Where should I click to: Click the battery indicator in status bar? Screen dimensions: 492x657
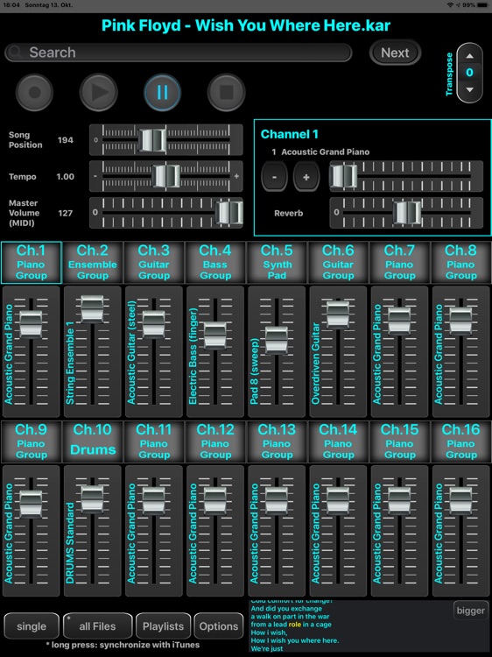pos(482,5)
